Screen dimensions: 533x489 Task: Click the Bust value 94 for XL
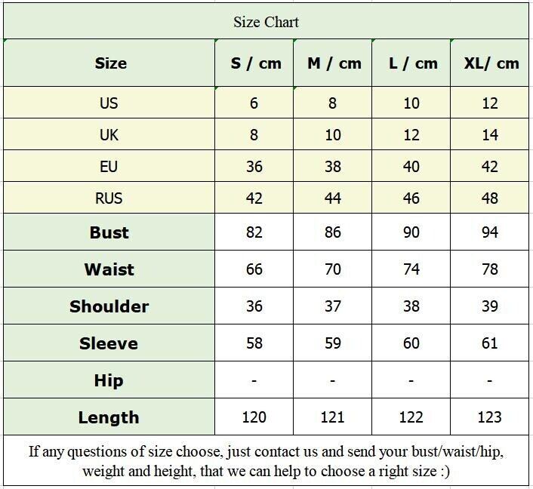[490, 232]
